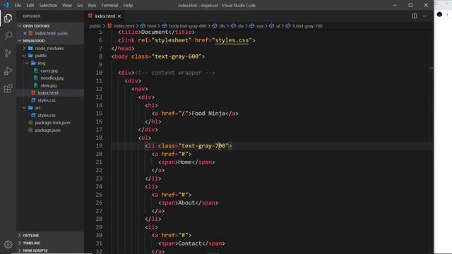Expand the Outline section

30,236
